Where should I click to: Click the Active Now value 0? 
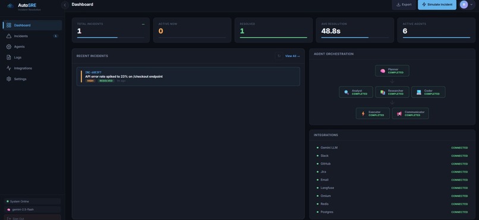(x=160, y=31)
